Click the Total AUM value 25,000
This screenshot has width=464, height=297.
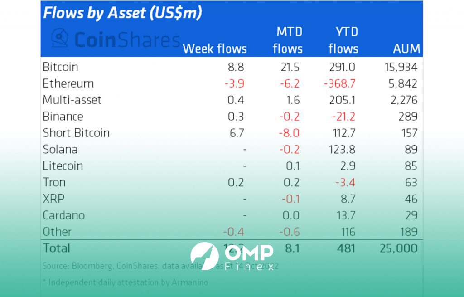(x=399, y=248)
